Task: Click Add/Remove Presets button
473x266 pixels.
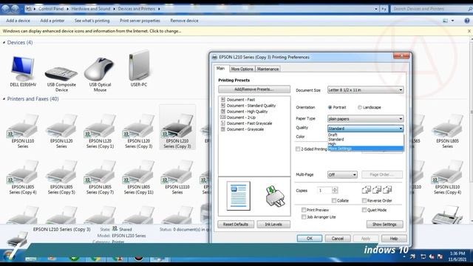Action: click(x=254, y=89)
